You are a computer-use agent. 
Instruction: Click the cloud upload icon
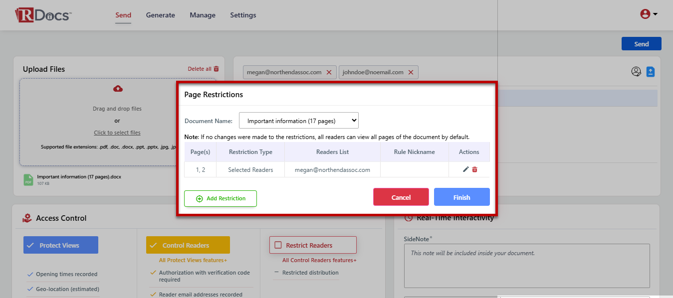(118, 89)
